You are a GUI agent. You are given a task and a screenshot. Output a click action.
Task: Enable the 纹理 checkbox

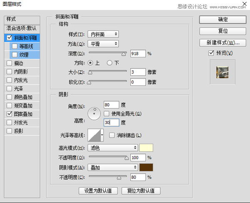(15, 55)
